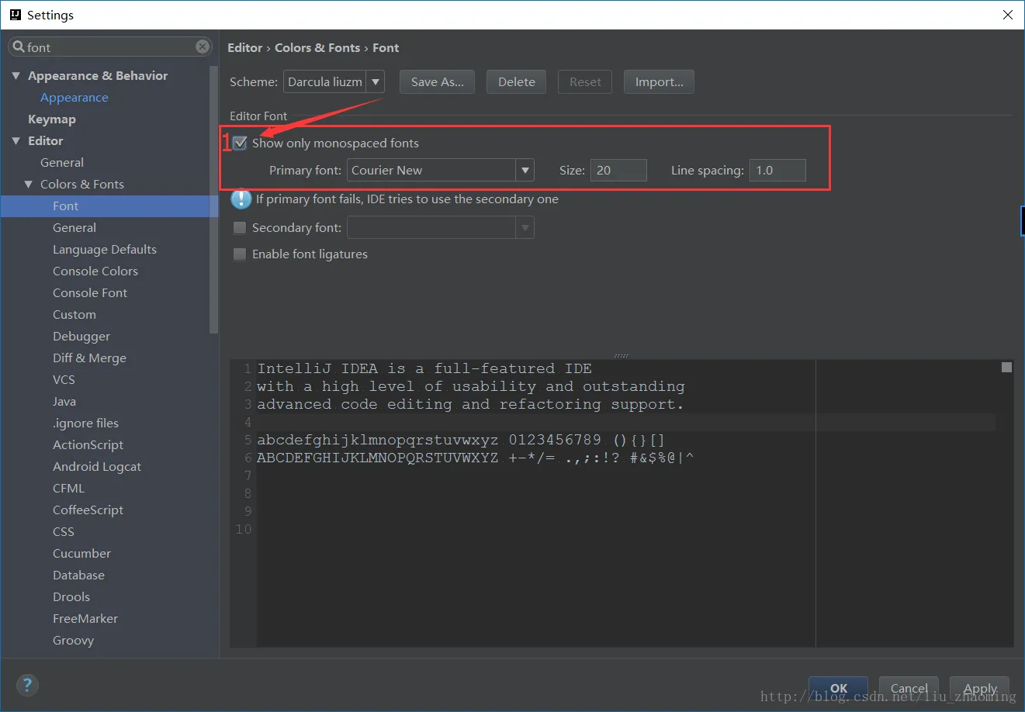Click preview line "advanced code editing"
Viewport: 1025px width, 712px height.
tap(470, 404)
